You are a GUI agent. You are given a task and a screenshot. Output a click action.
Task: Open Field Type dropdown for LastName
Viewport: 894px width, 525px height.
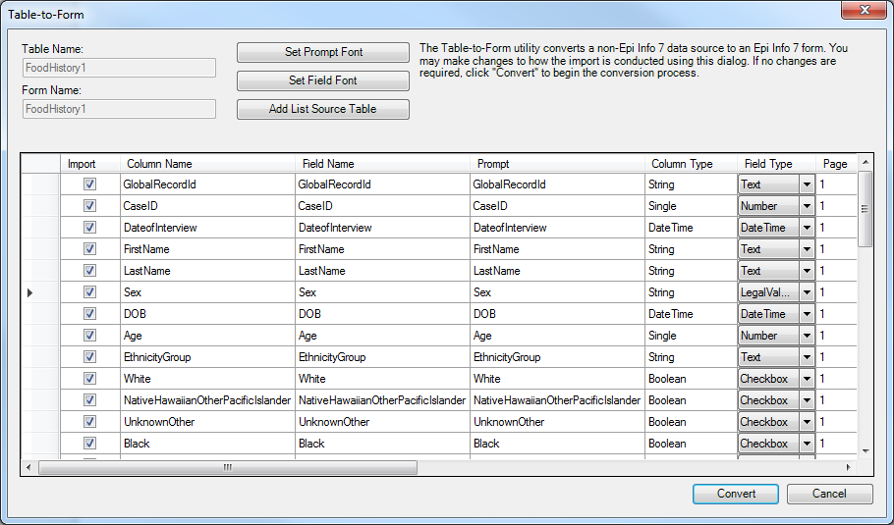(807, 271)
